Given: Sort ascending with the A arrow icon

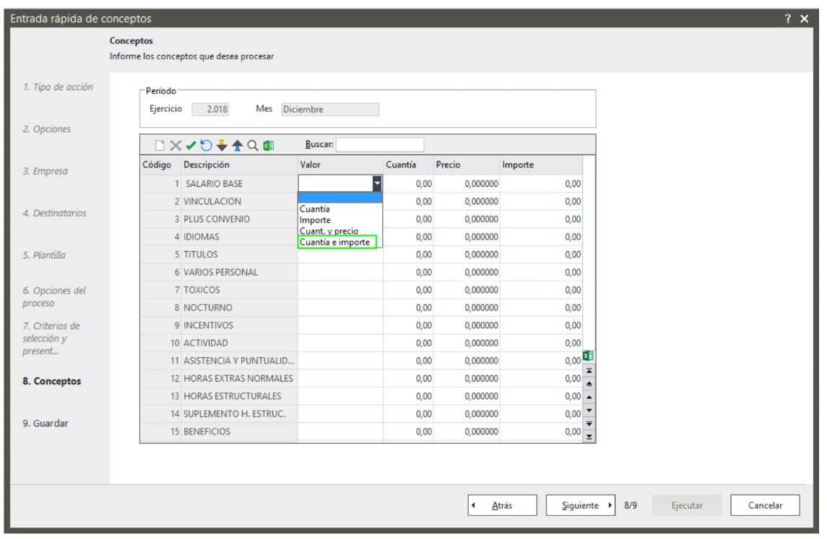Looking at the screenshot, I should (238, 146).
